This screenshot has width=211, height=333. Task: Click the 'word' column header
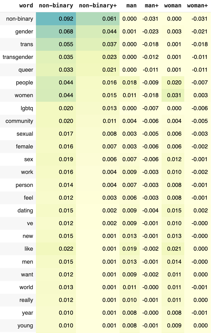(x=26, y=6)
